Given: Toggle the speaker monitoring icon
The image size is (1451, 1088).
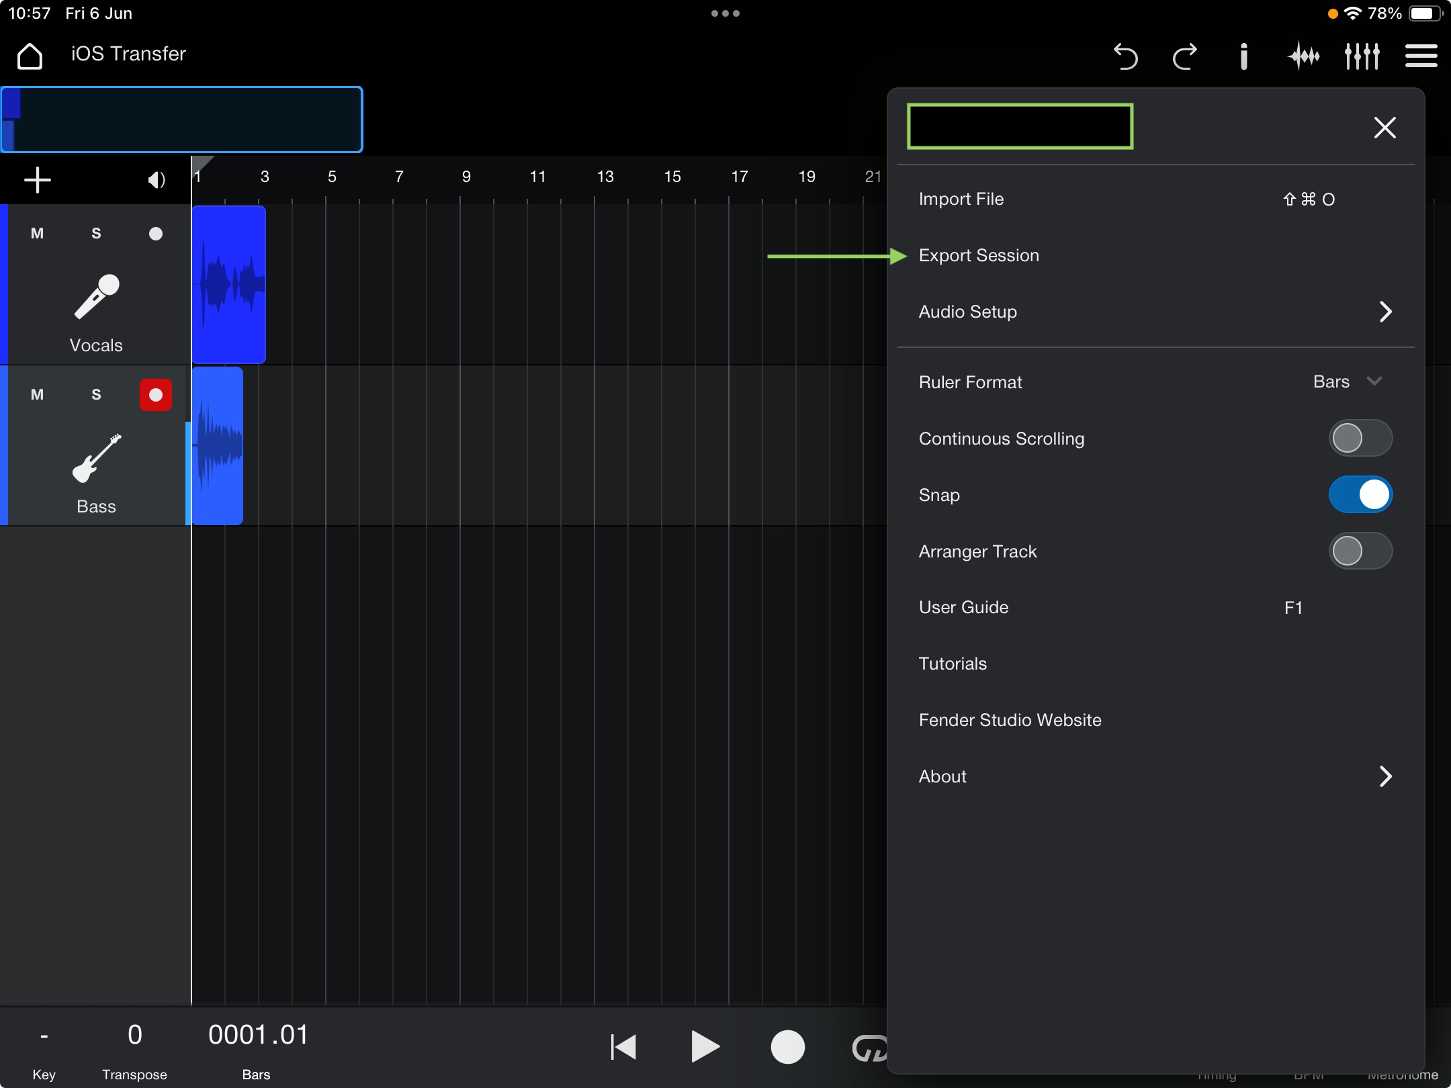Looking at the screenshot, I should (157, 180).
